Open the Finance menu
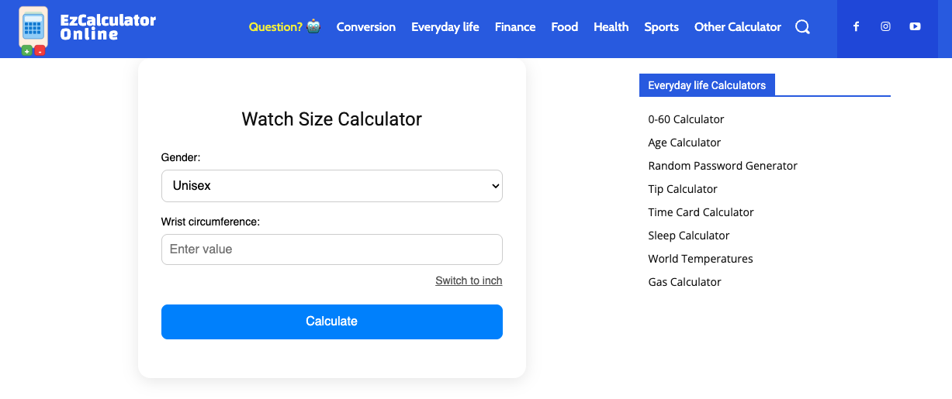Image resolution: width=952 pixels, height=399 pixels. (515, 27)
